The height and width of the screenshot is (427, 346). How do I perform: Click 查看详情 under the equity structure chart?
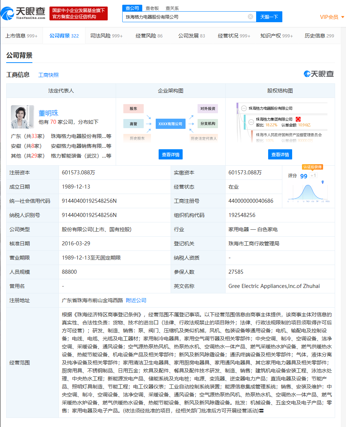(280, 154)
